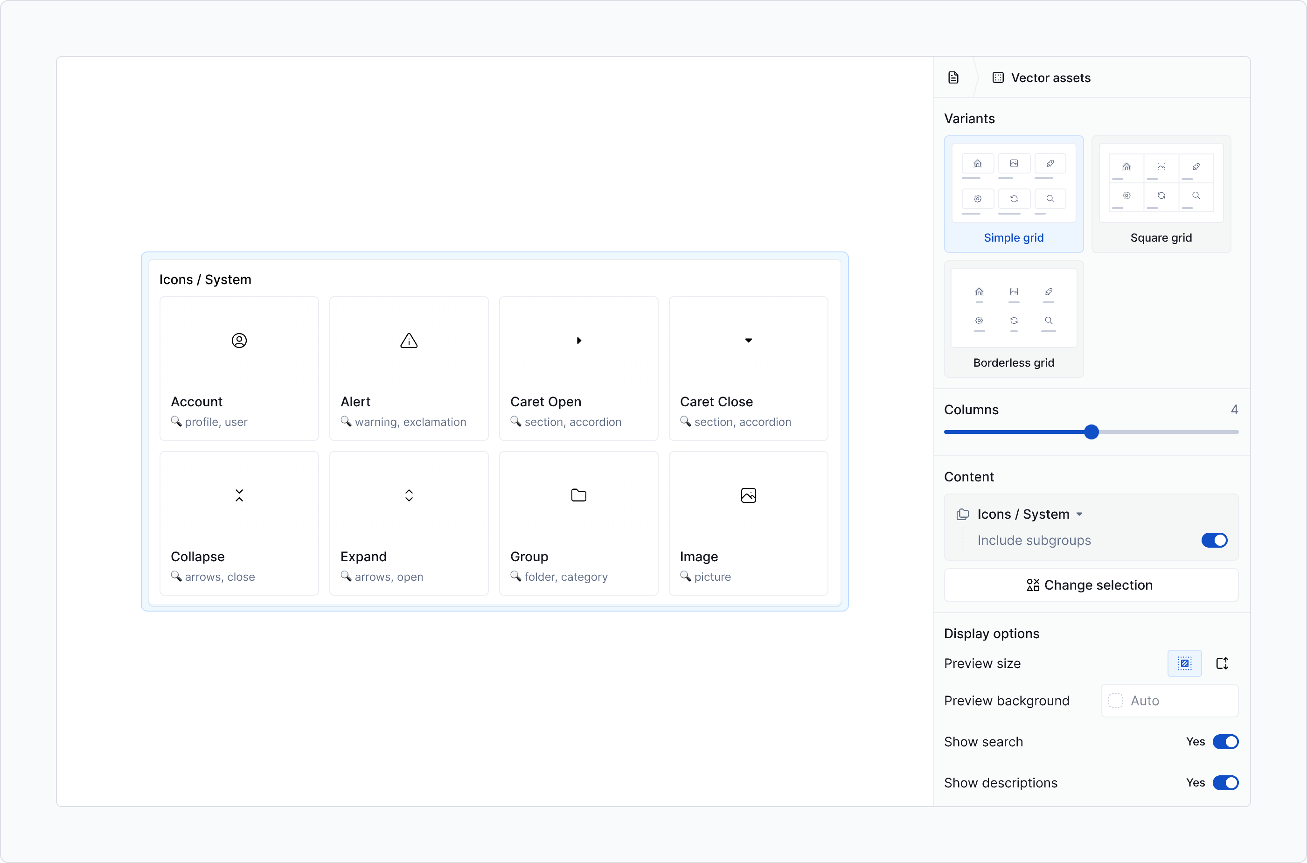Open the Preview background Auto selector

click(1169, 701)
